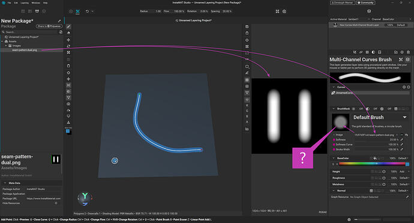The width and height of the screenshot is (414, 223).
Task: Open the File menu
Action: point(9,2)
